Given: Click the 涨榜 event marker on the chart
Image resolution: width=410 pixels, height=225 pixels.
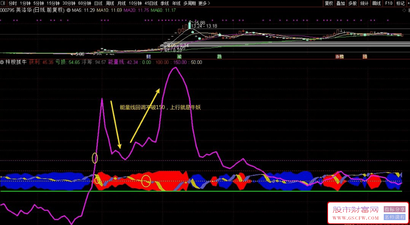Looking at the screenshot, I should point(339,57).
